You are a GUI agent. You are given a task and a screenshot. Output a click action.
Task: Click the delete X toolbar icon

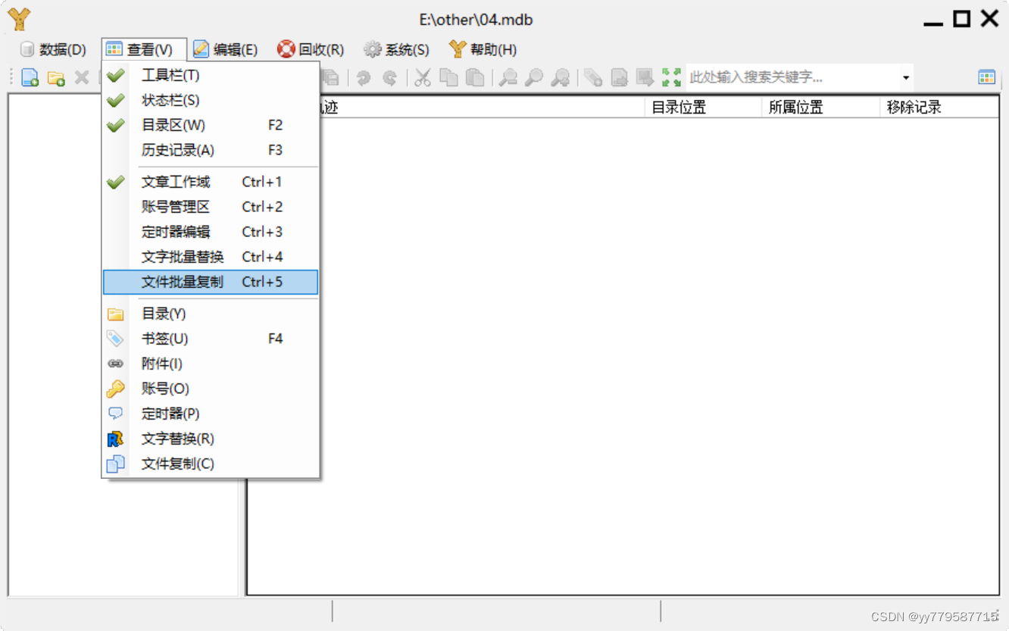tap(82, 77)
